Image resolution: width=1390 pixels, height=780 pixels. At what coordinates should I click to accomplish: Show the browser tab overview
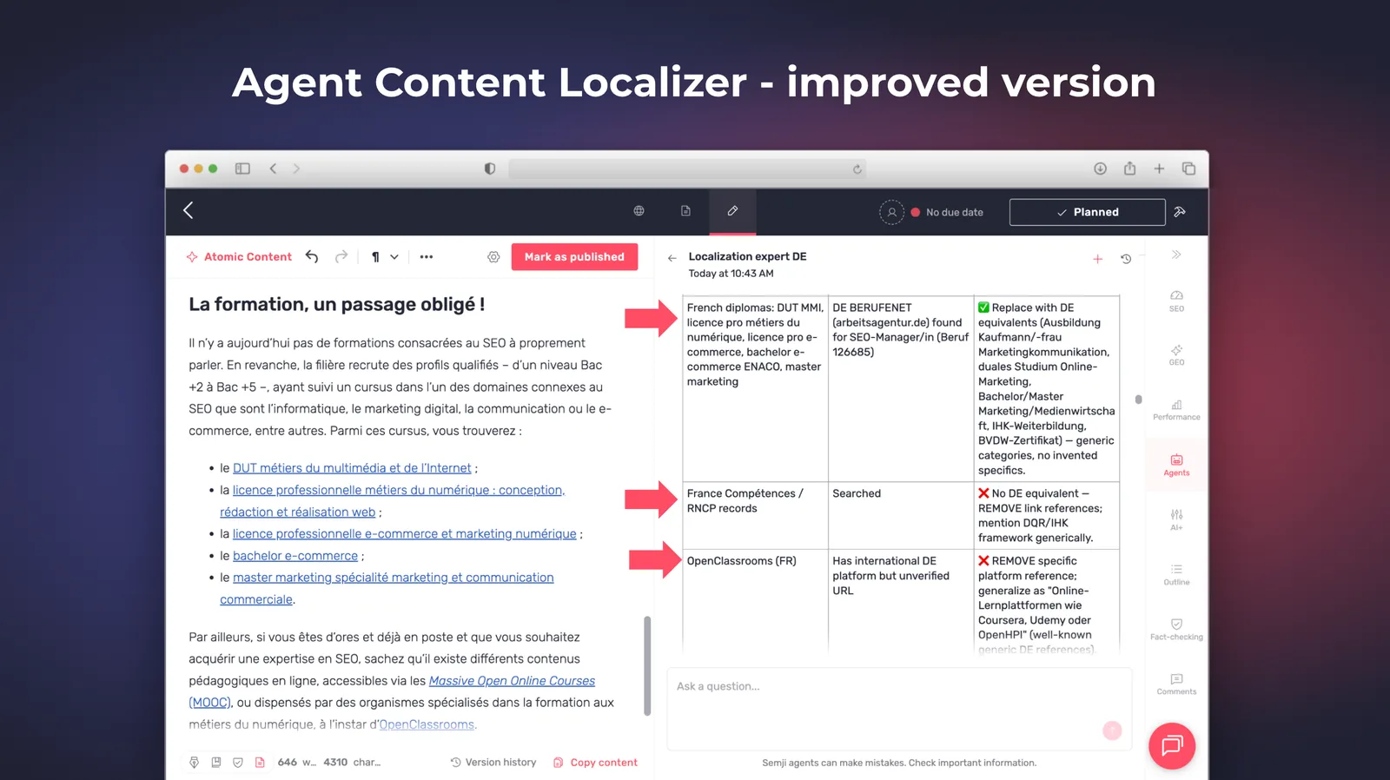tap(1188, 169)
